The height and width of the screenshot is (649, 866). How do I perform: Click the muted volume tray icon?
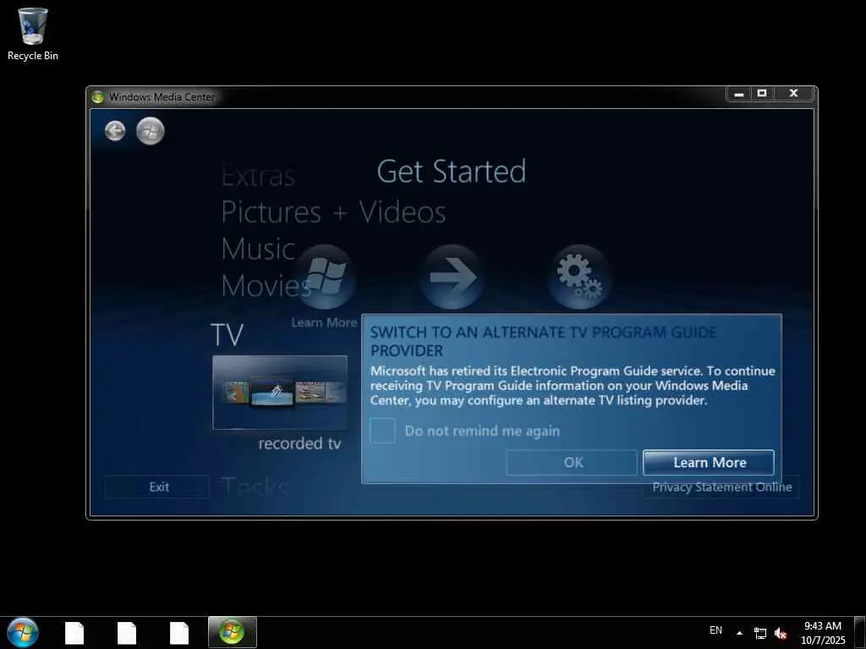click(x=781, y=633)
